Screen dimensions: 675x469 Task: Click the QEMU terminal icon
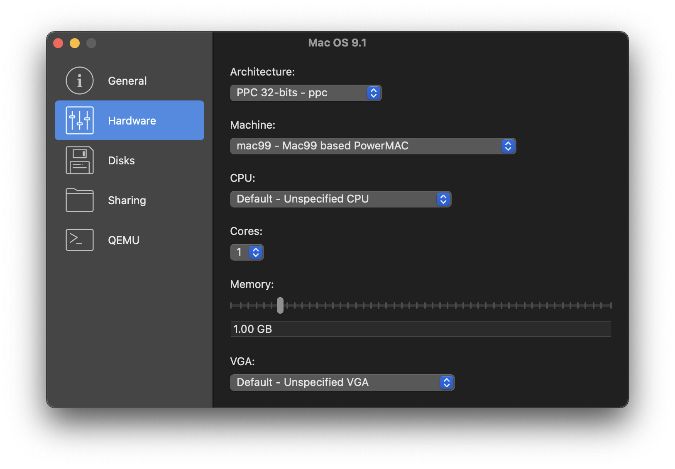point(79,240)
